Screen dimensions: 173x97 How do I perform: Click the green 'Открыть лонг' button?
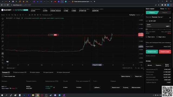[x=152, y=52]
